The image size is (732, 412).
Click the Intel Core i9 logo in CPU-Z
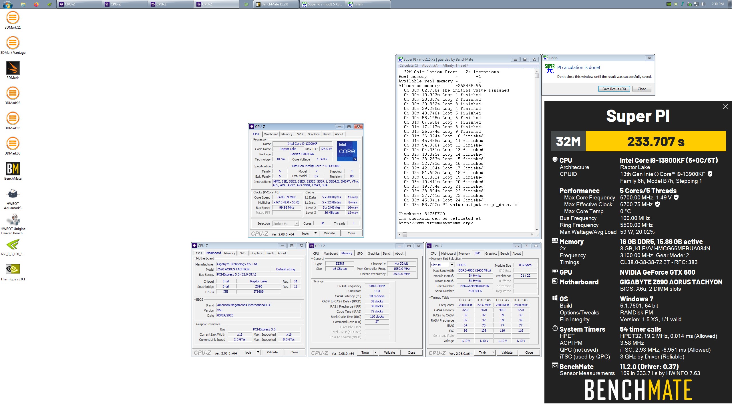347,151
